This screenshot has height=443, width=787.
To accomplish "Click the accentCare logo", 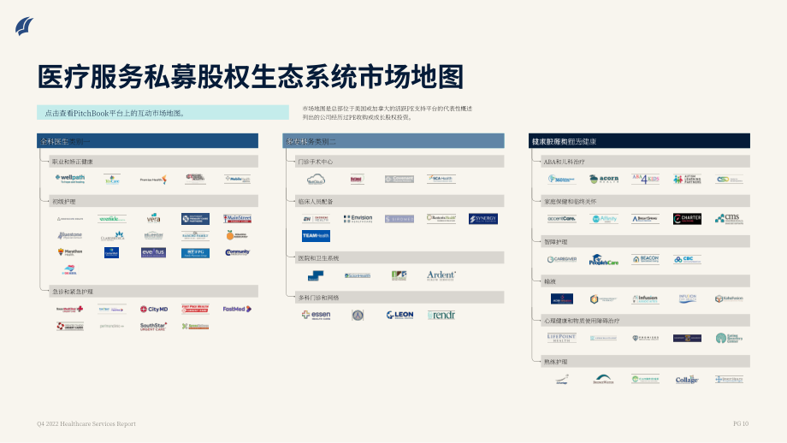I will [561, 219].
